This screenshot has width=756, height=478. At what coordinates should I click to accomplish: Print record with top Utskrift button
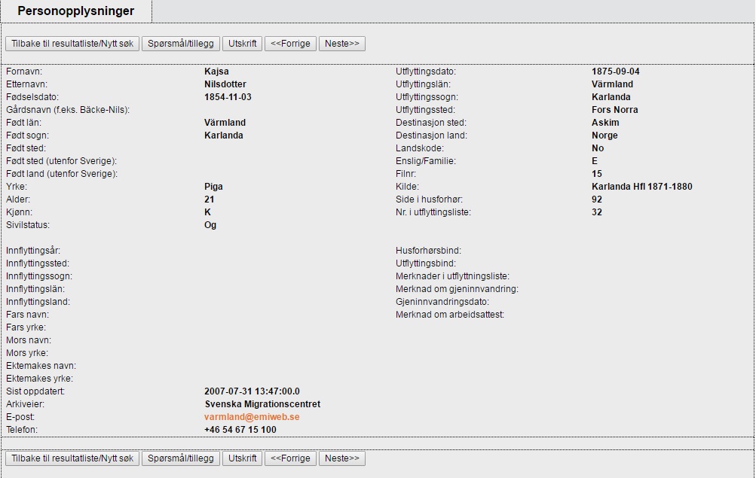pos(243,44)
